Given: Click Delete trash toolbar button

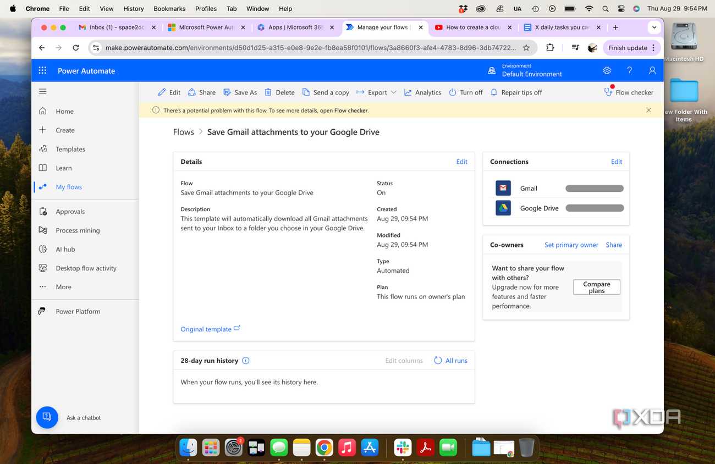Looking at the screenshot, I should coord(279,92).
